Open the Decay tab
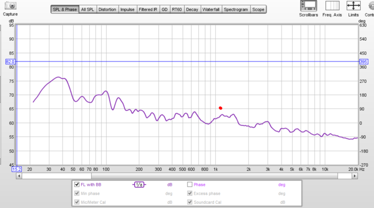Image resolution: width=374 pixels, height=208 pixels. tap(192, 10)
